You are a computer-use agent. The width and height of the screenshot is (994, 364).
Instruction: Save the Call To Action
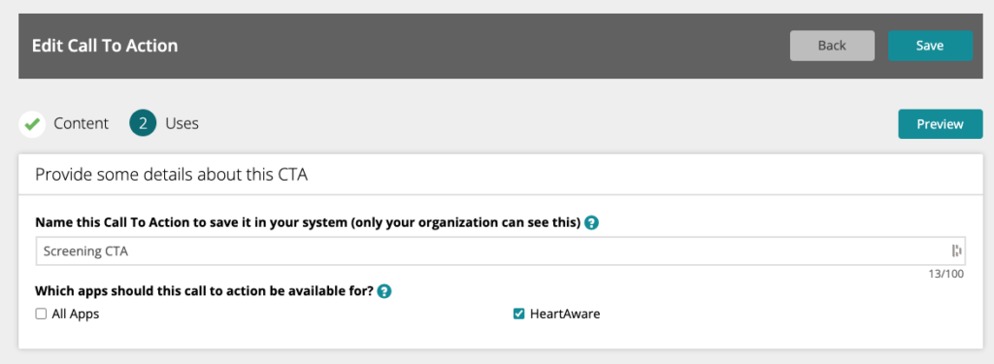click(930, 46)
